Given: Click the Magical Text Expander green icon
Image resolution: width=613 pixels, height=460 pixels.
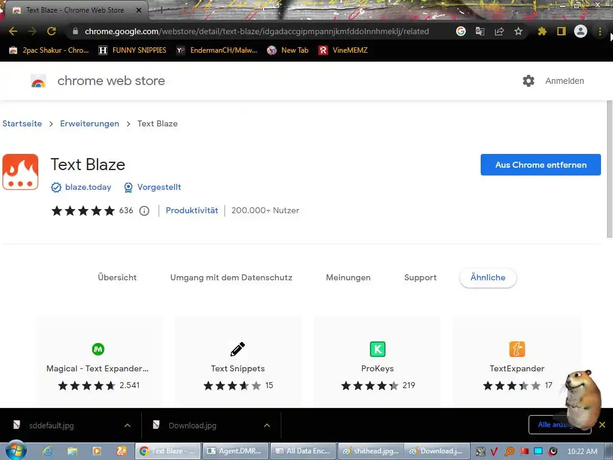Looking at the screenshot, I should click(x=98, y=349).
